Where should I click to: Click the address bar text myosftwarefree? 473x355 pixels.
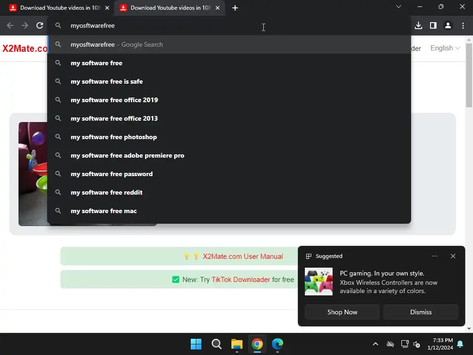coord(92,26)
